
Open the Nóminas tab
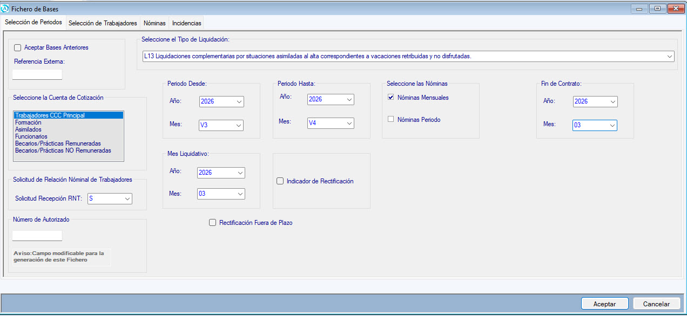[x=154, y=23]
